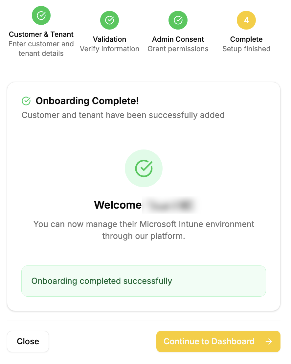This screenshot has height=364, width=291.
Task: Click the Setup finished description text
Action: [x=246, y=49]
